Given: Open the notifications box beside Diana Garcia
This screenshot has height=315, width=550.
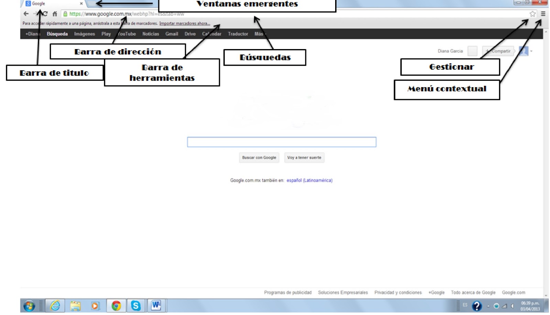Looking at the screenshot, I should tap(473, 51).
